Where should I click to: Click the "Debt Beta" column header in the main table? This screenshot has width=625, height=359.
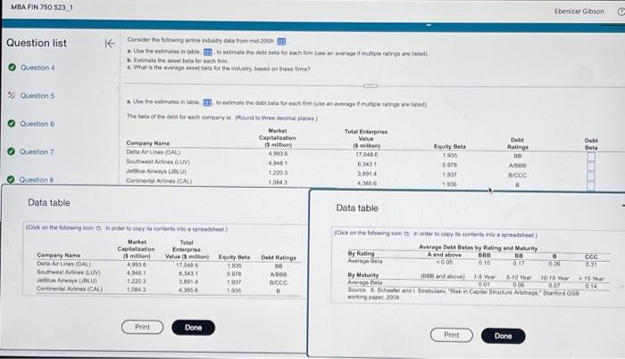591,144
